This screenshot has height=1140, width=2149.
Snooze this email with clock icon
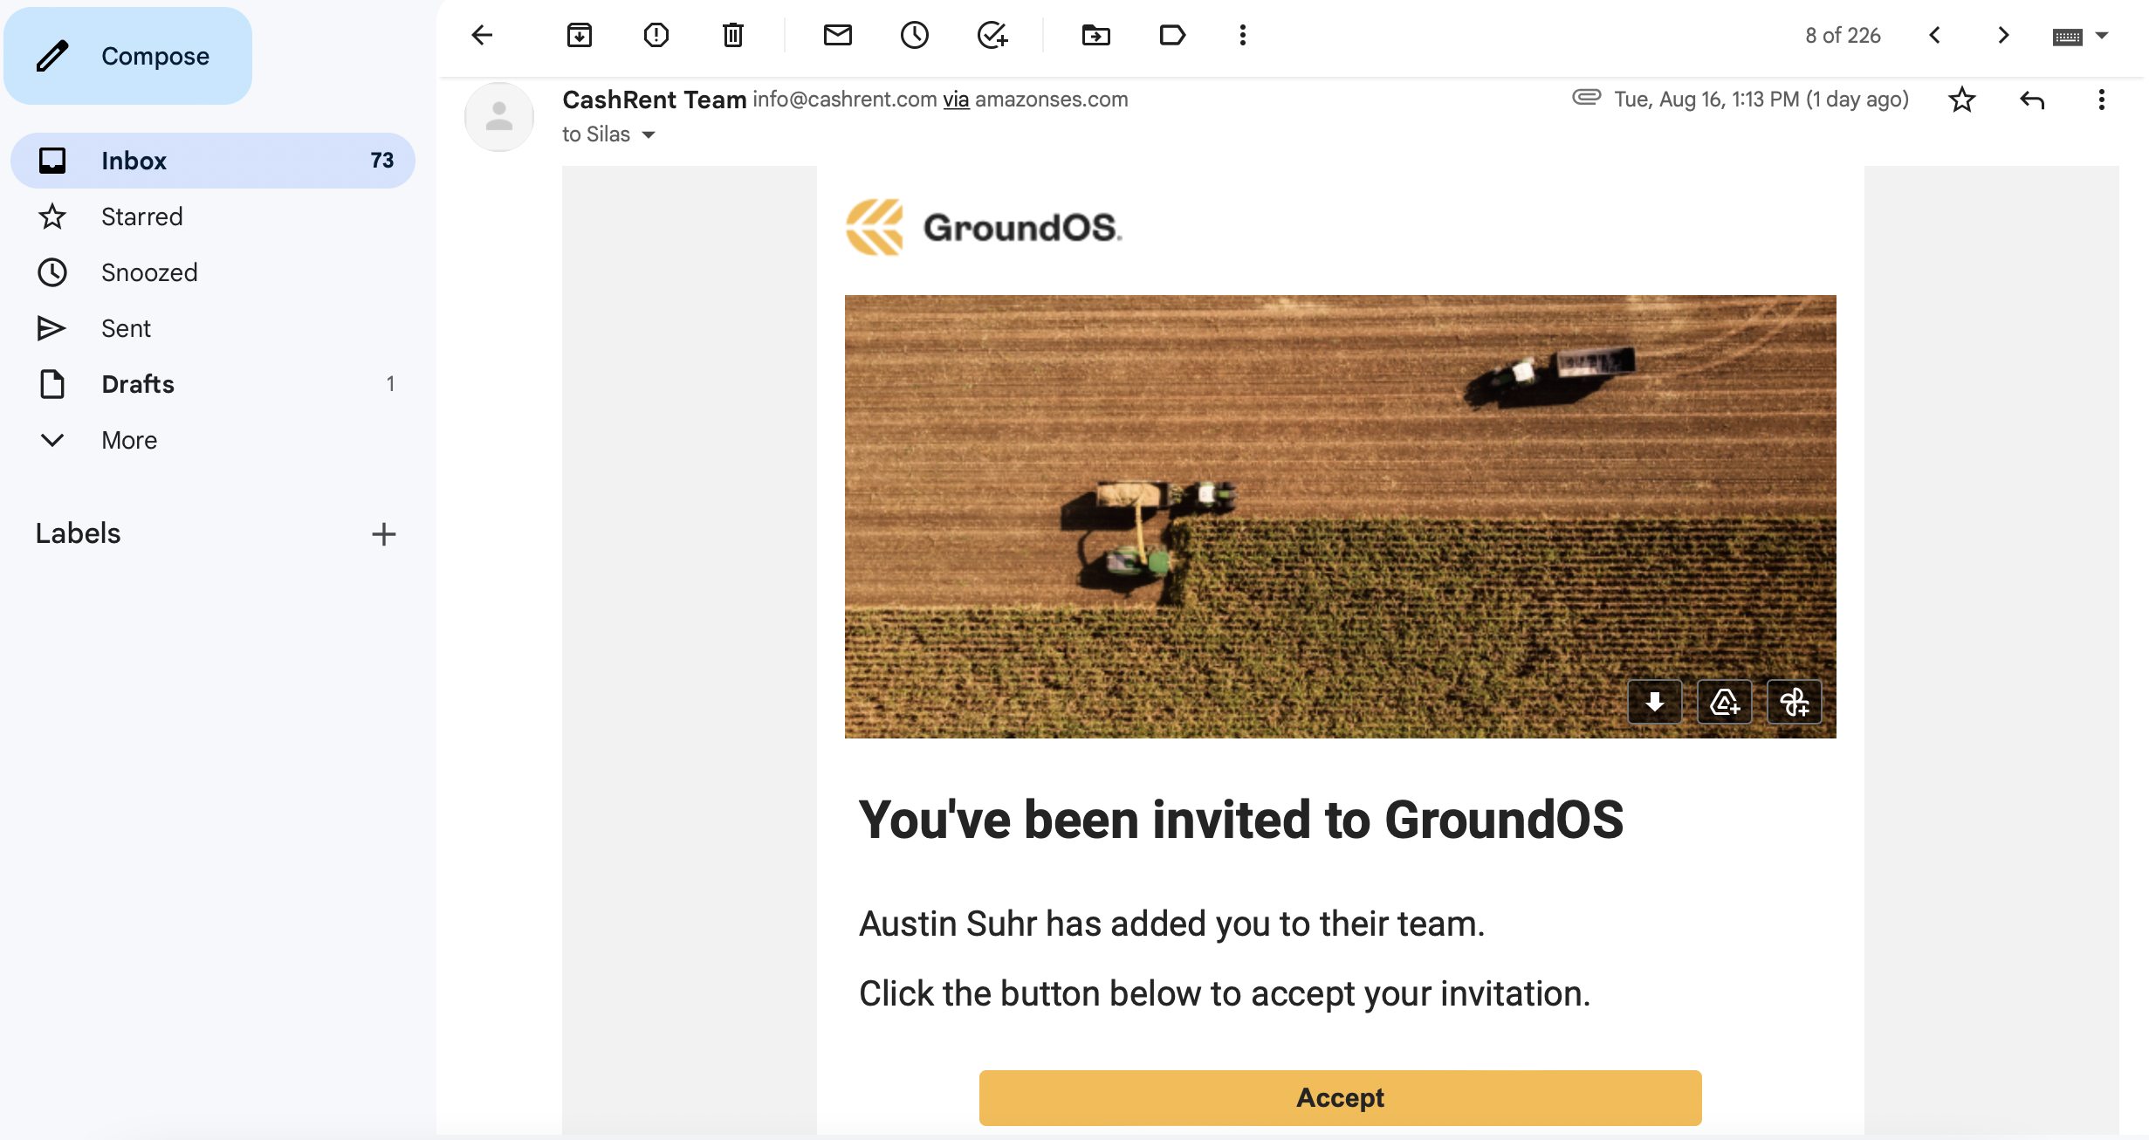914,35
